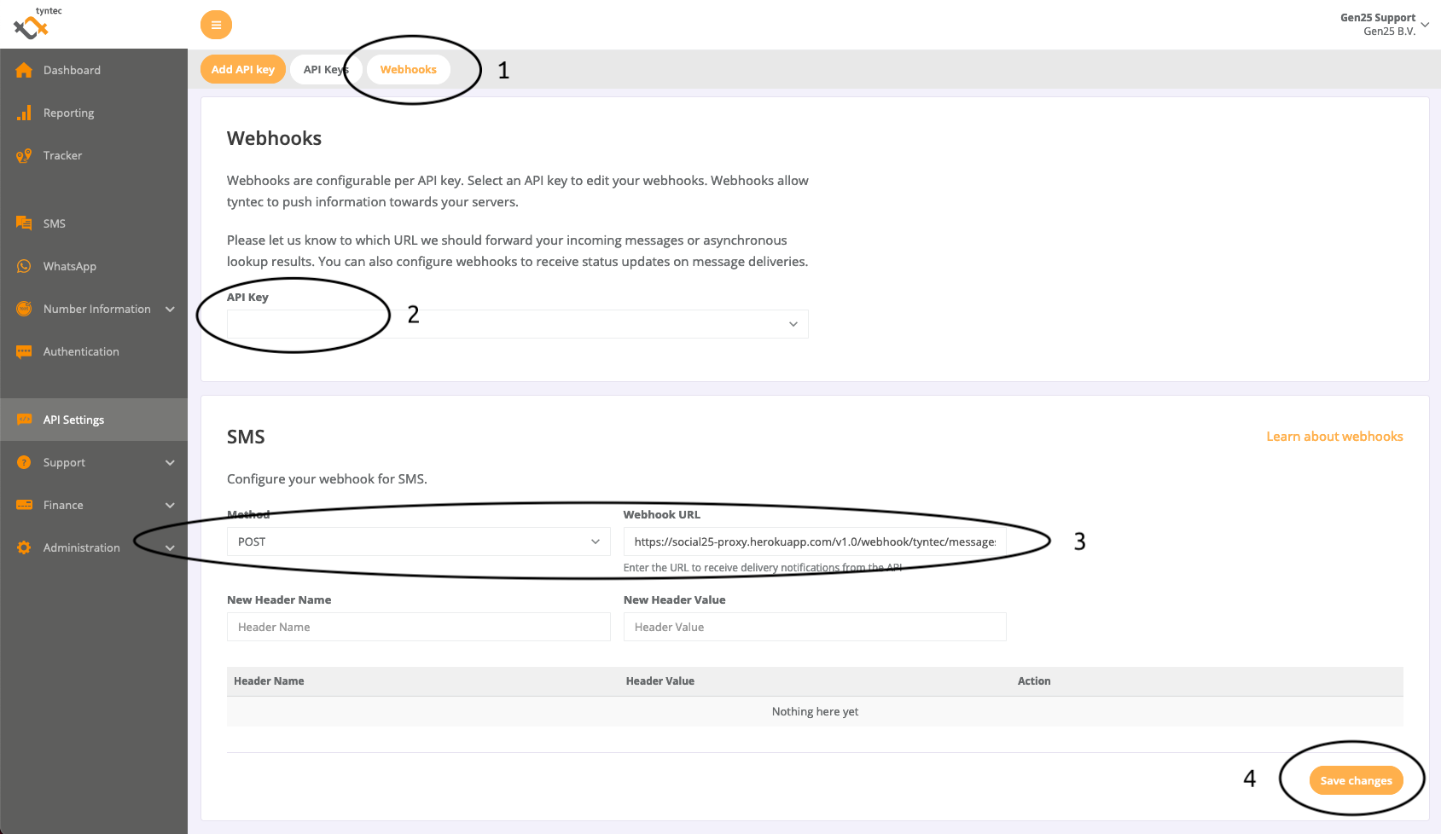Screen dimensions: 1441x834
Task: Open Dashboard via the home icon
Action: click(24, 70)
